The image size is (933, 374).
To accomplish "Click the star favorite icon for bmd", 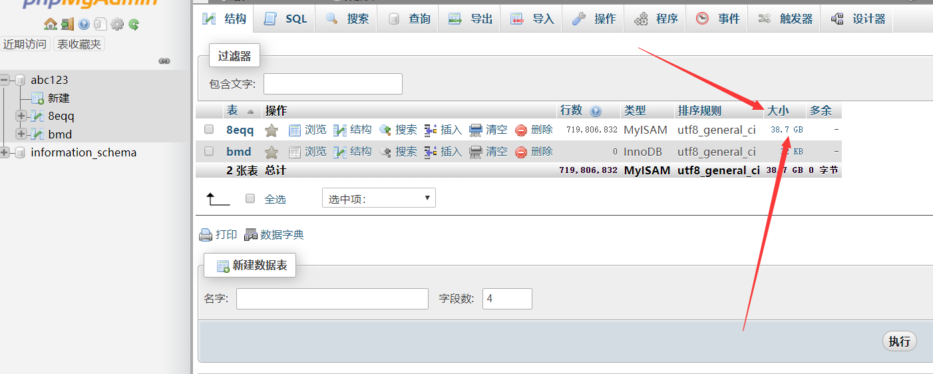I will 271,152.
